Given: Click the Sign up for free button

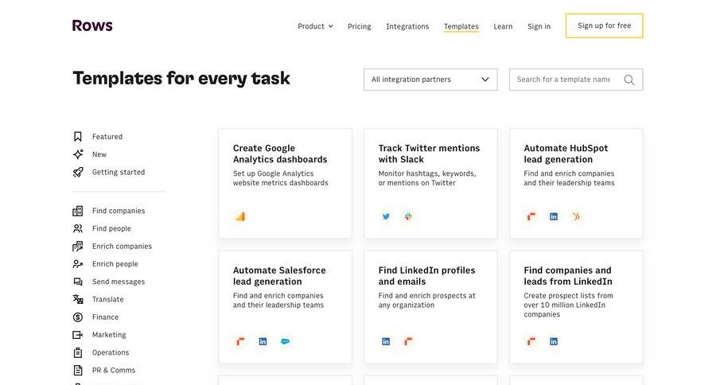Looking at the screenshot, I should coord(604,25).
